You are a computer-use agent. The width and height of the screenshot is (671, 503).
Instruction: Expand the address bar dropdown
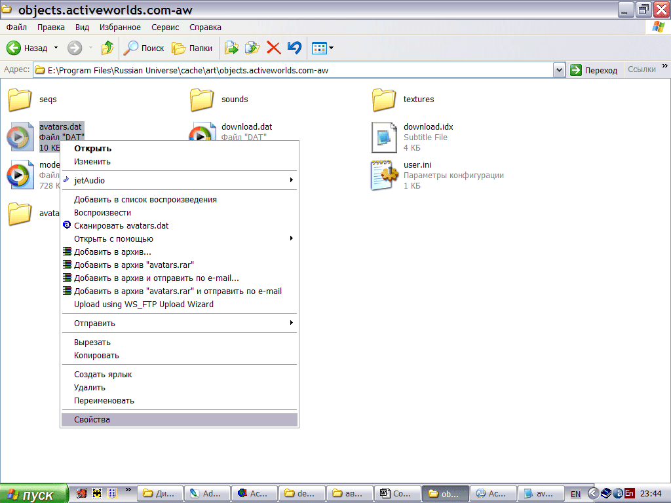click(559, 70)
